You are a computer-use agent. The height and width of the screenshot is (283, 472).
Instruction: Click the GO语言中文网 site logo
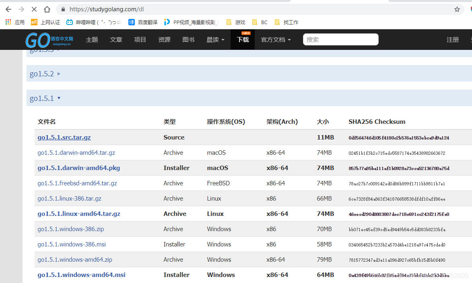click(49, 40)
